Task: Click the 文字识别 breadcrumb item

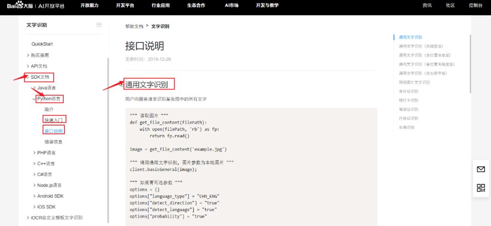Action: pos(160,27)
